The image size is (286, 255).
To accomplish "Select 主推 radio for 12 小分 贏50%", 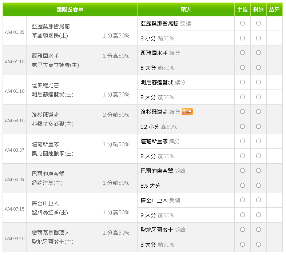I will click(242, 127).
